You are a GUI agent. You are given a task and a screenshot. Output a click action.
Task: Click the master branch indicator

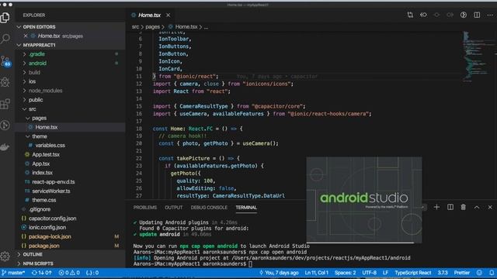click(x=13, y=273)
